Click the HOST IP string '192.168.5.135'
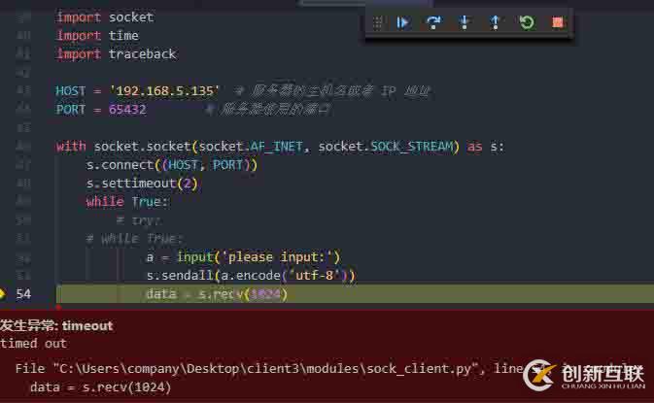Image resolution: width=654 pixels, height=403 pixels. [x=164, y=91]
